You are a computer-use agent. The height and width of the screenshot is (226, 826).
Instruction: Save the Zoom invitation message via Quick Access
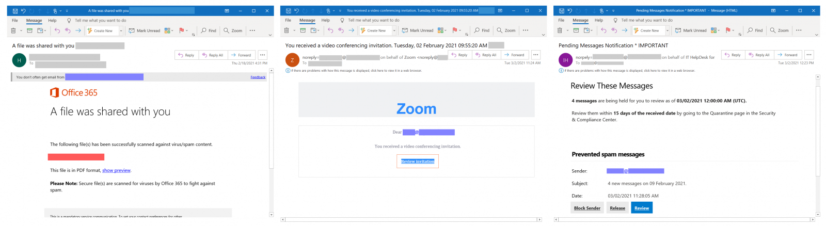pos(288,11)
